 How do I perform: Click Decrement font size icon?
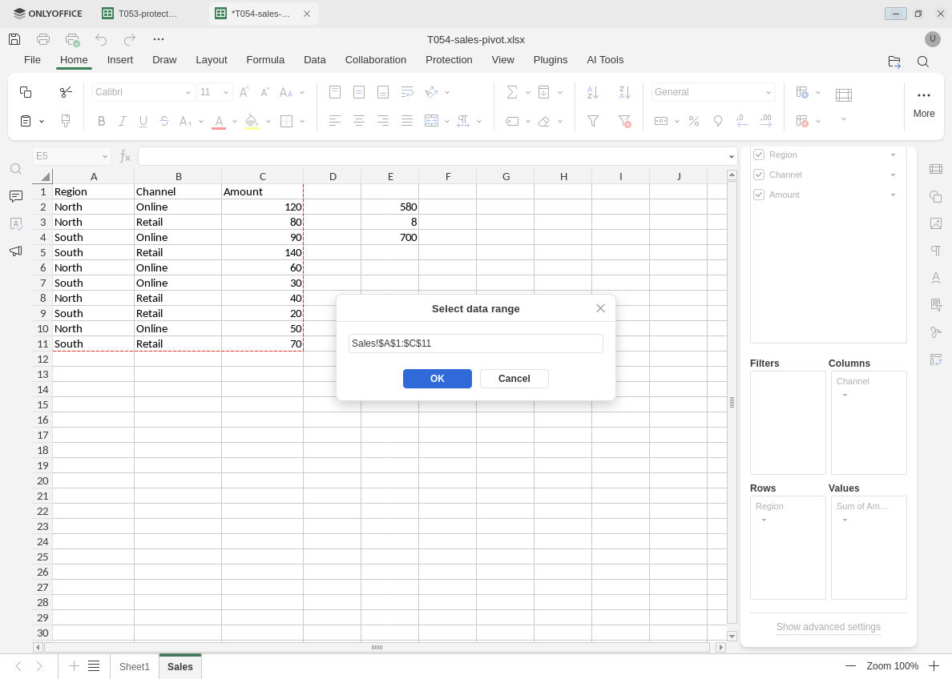pyautogui.click(x=265, y=91)
